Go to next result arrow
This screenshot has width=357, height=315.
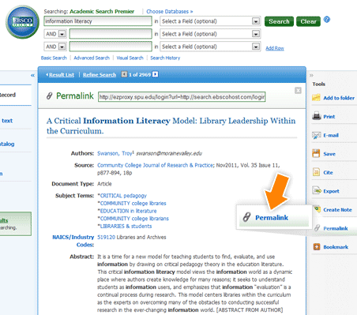pyautogui.click(x=156, y=74)
